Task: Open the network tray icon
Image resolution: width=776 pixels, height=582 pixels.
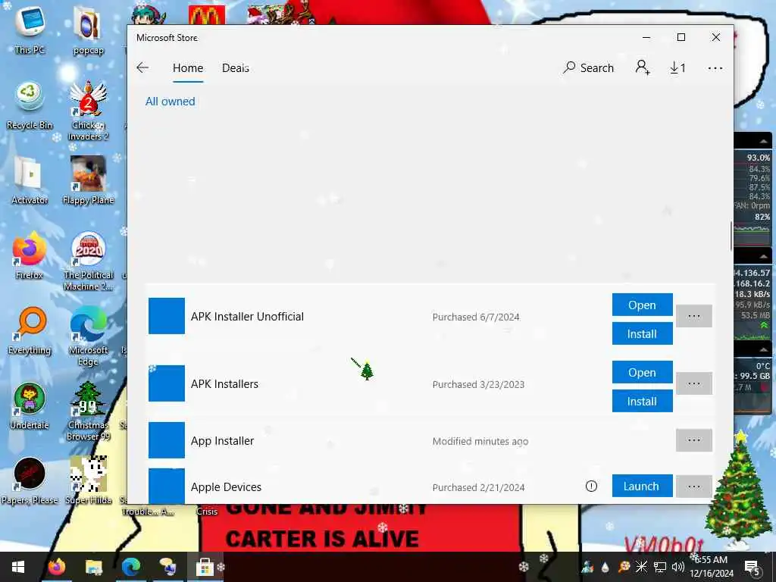Action: [660, 567]
